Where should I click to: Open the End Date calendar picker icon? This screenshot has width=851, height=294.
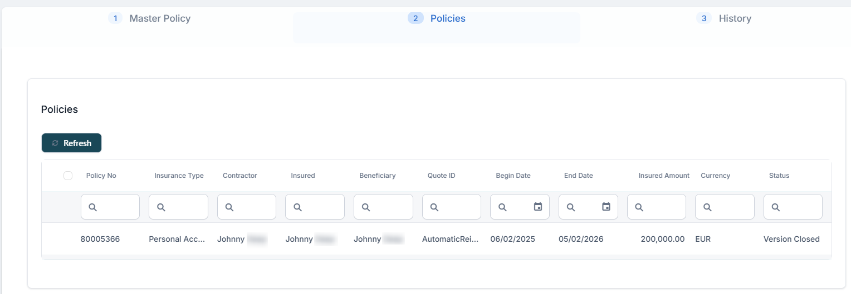coord(606,207)
